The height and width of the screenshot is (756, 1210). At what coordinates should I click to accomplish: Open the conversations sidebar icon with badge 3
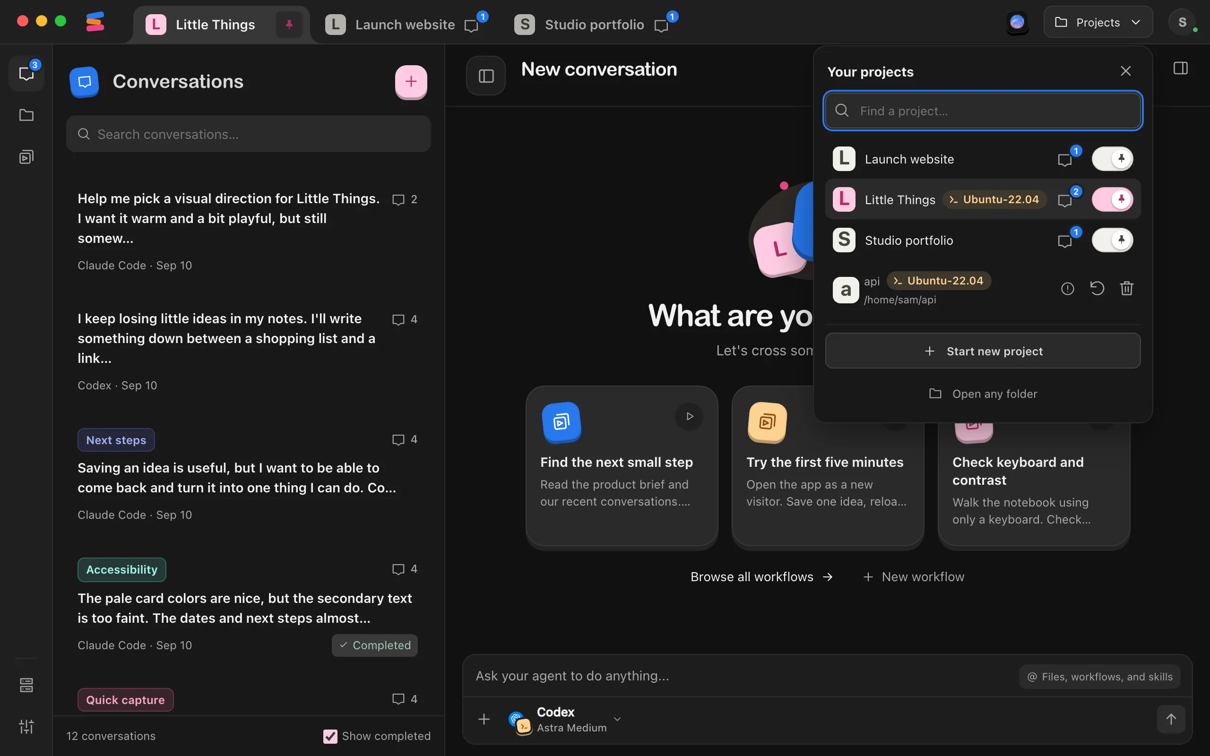[x=26, y=74]
